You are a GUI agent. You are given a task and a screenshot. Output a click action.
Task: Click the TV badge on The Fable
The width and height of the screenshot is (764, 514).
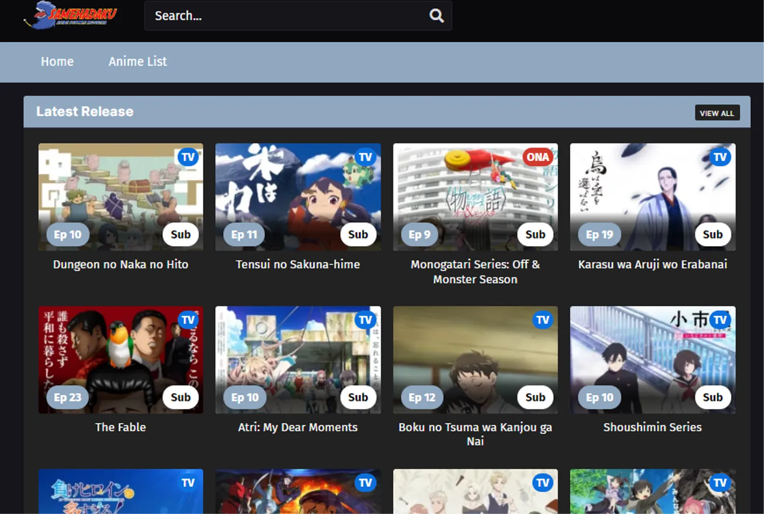tap(188, 320)
